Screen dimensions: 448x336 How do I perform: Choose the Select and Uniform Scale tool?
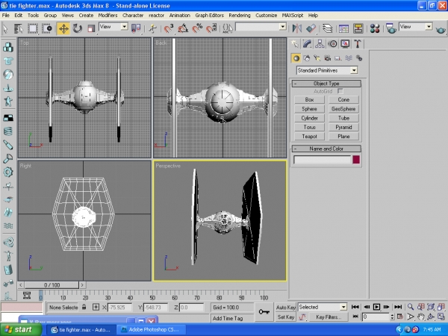coord(91,28)
